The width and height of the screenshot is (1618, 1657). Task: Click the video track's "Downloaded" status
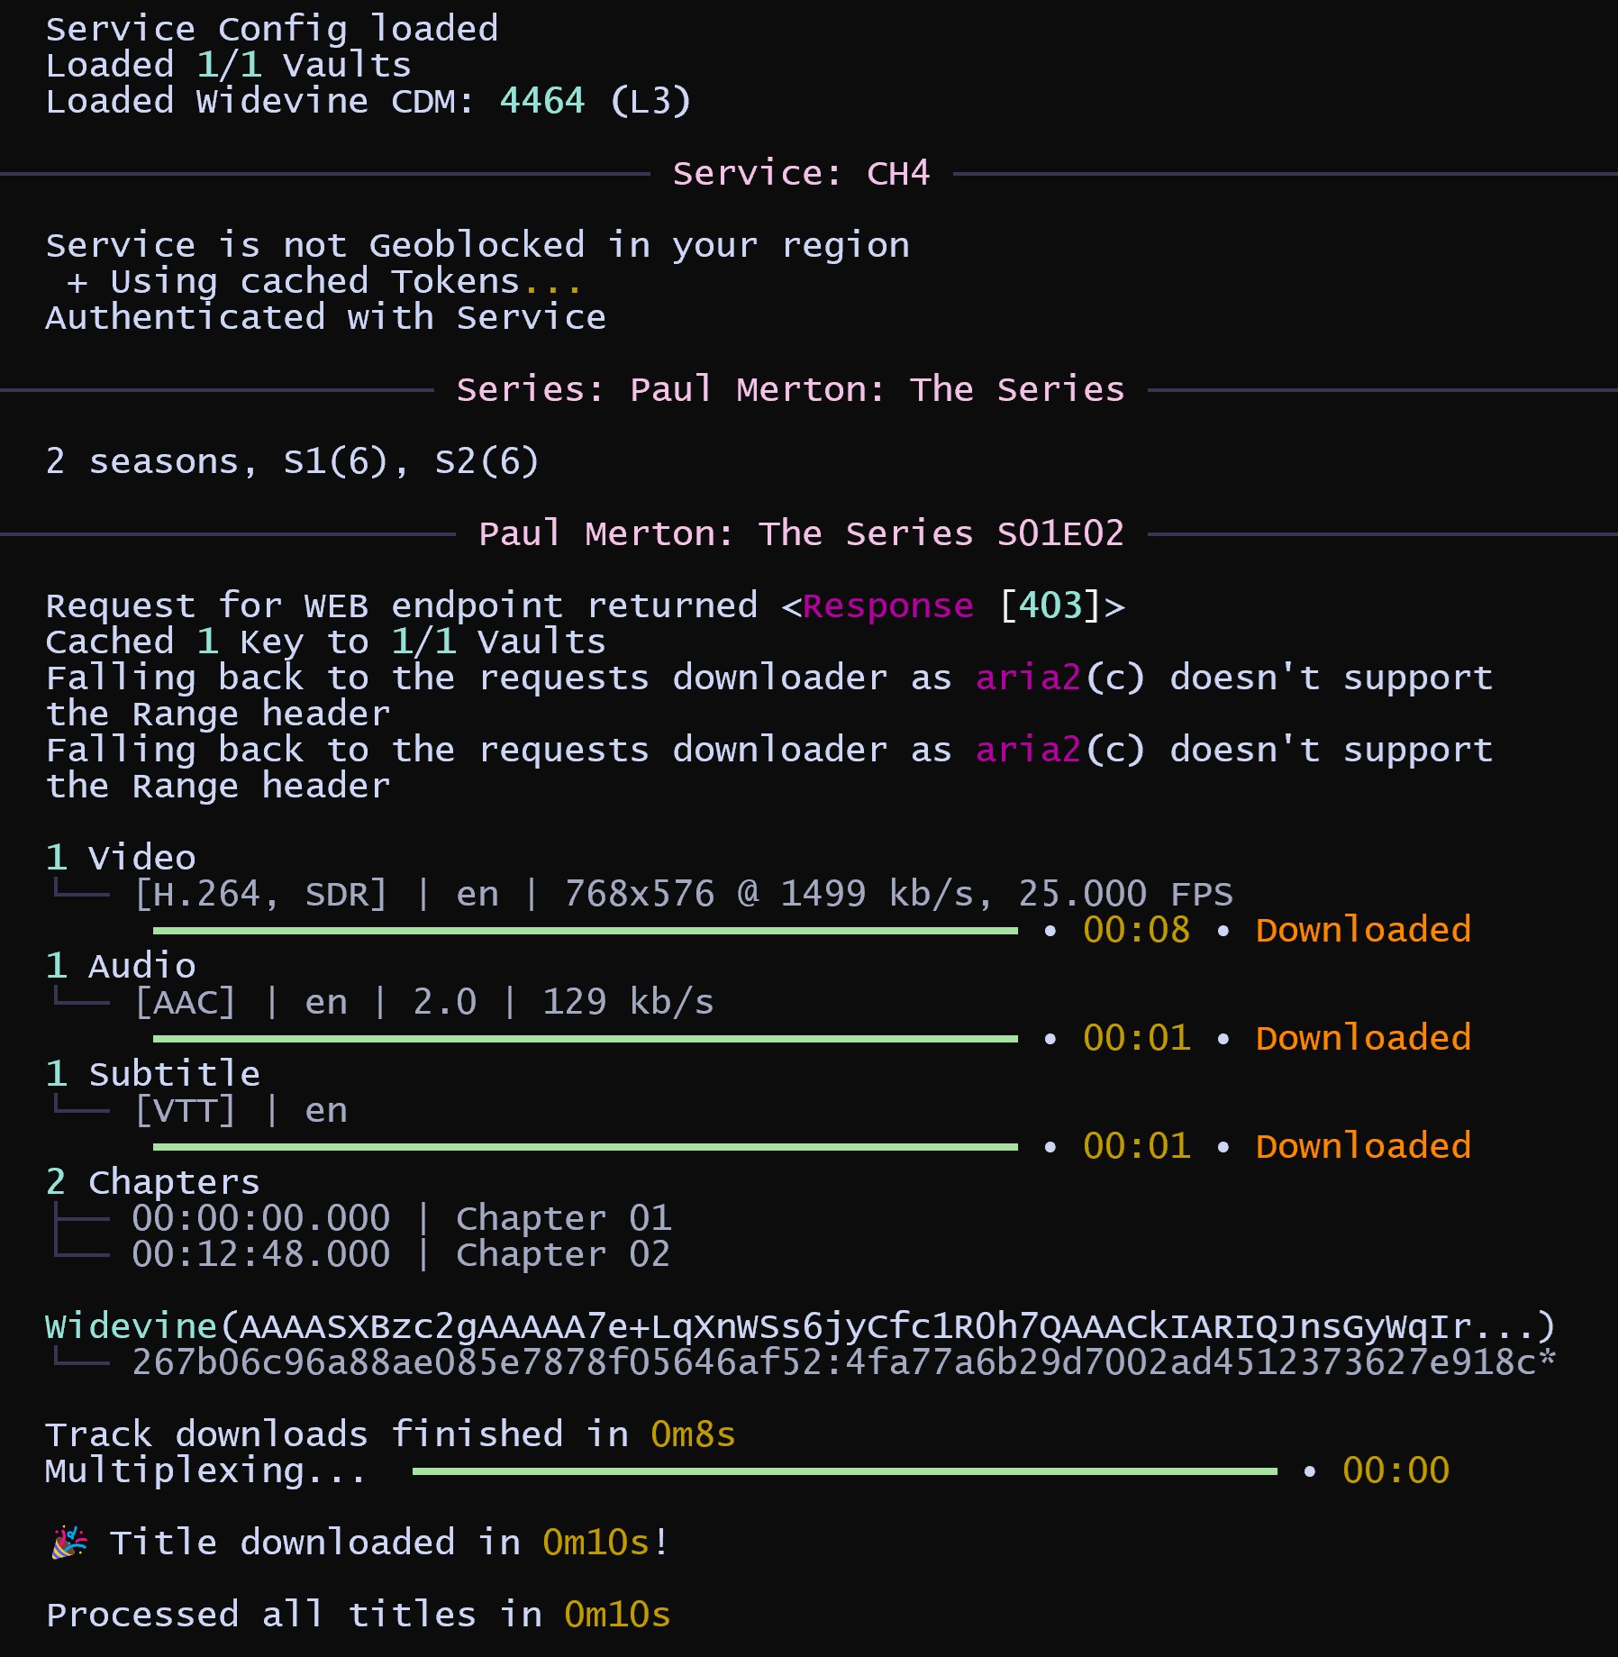click(x=1363, y=930)
